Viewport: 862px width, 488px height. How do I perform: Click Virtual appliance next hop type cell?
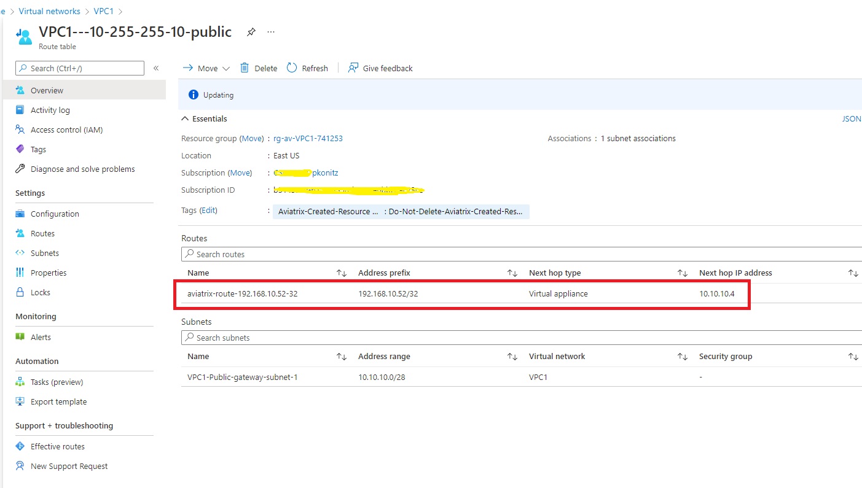pyautogui.click(x=558, y=293)
